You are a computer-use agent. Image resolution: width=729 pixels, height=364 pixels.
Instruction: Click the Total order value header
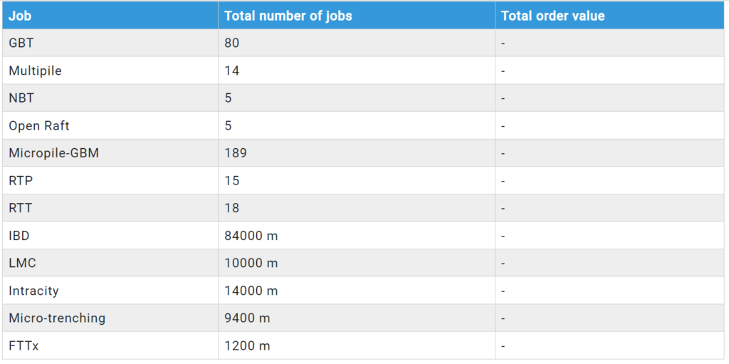pos(552,16)
